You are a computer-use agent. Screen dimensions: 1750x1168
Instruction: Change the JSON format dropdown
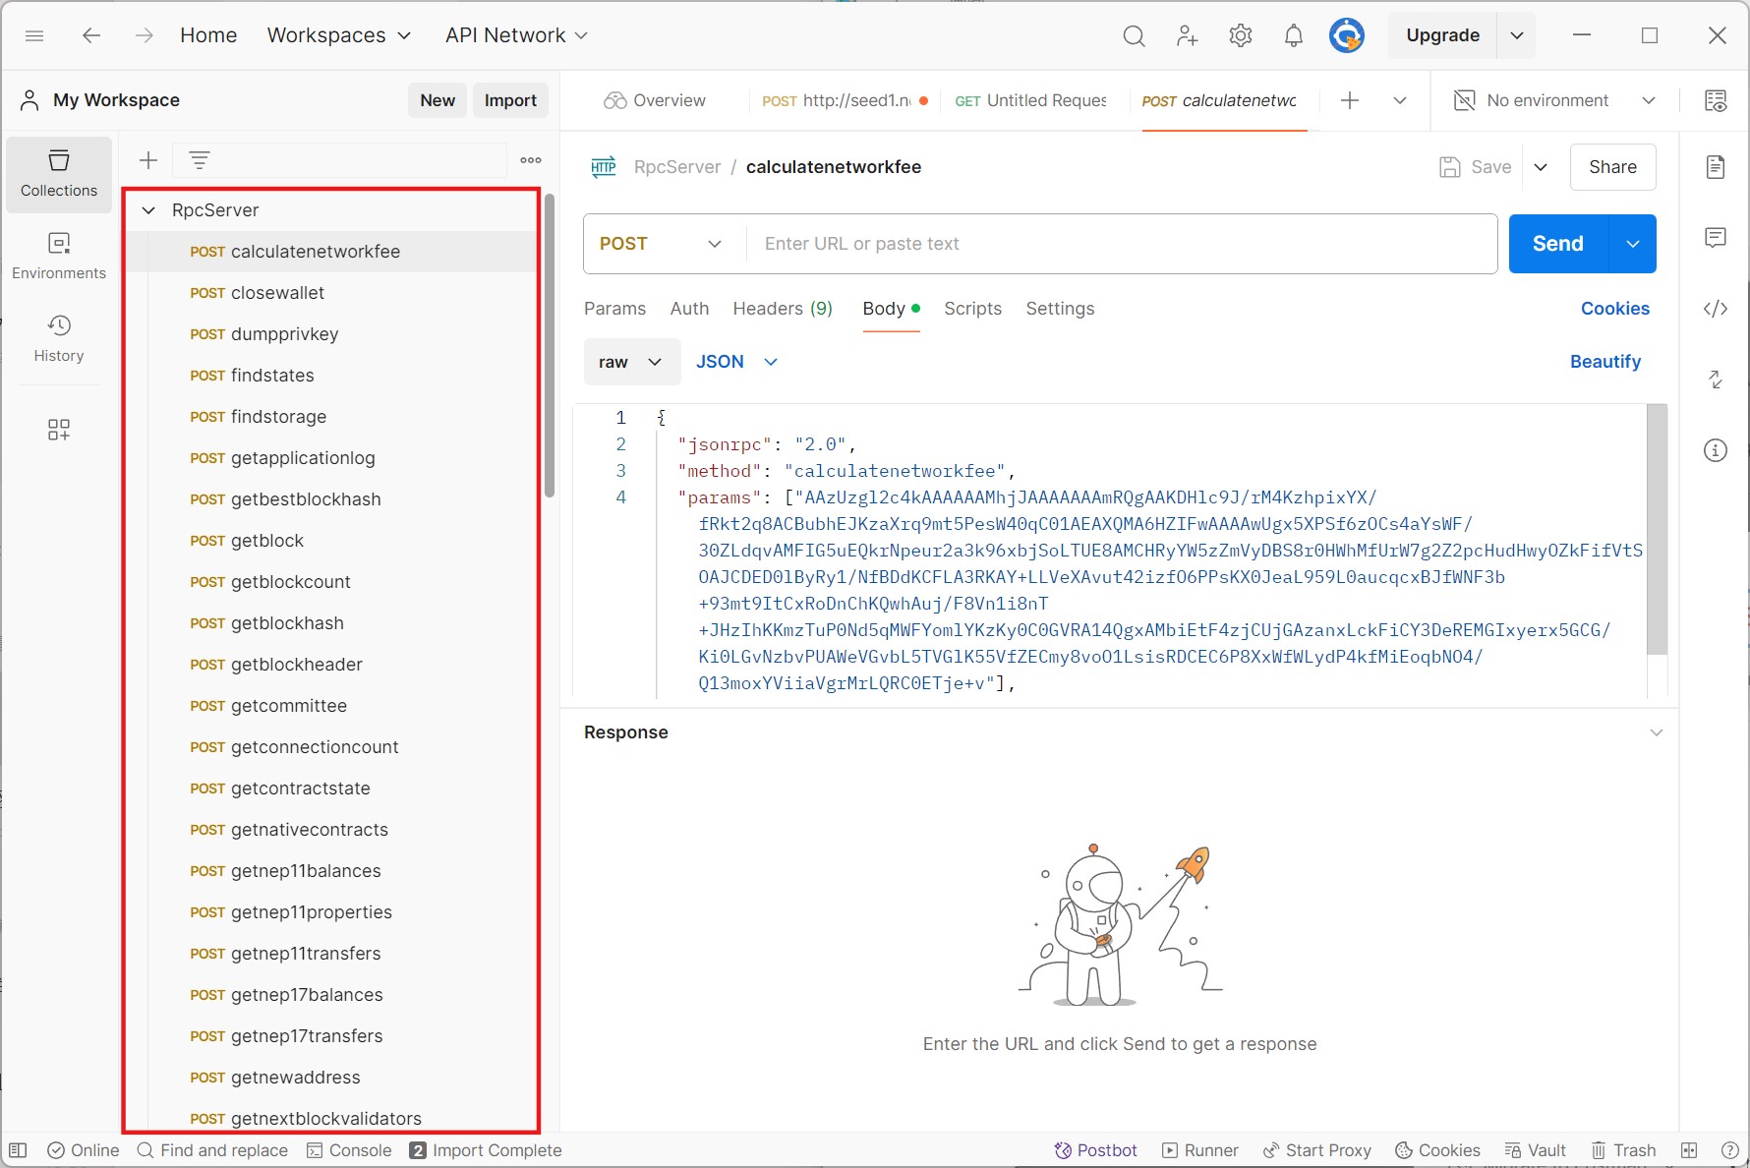737,362
